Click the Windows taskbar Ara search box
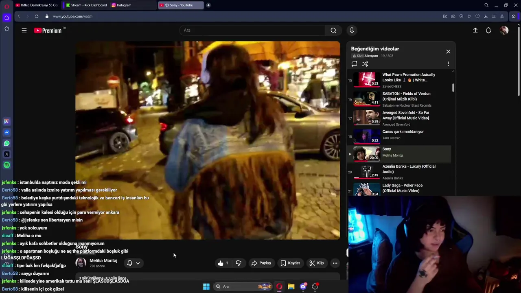 [x=243, y=286]
